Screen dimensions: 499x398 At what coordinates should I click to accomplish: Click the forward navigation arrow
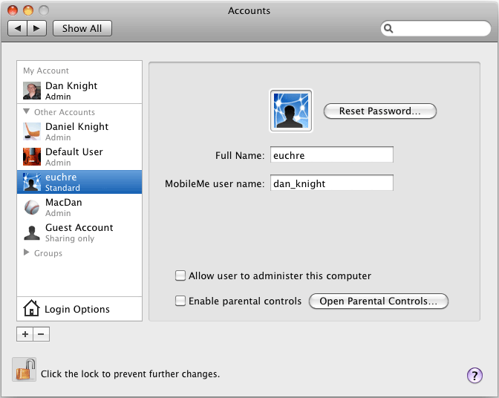(37, 28)
